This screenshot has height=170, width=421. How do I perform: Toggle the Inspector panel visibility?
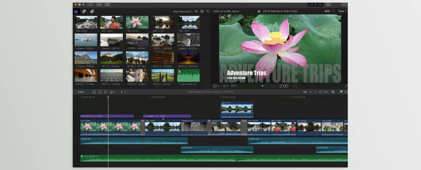(328, 4)
